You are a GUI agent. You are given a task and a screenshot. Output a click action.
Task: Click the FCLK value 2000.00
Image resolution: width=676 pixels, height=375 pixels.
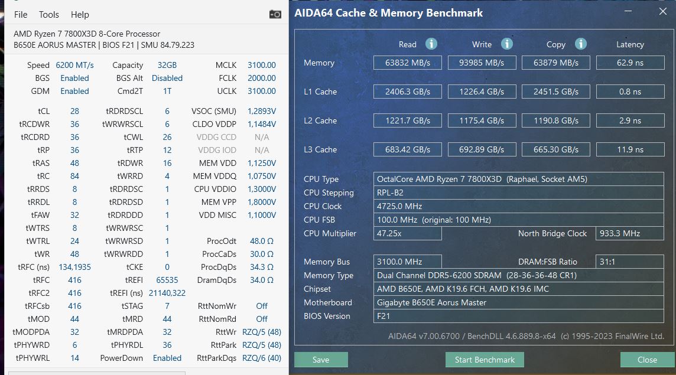click(x=262, y=78)
